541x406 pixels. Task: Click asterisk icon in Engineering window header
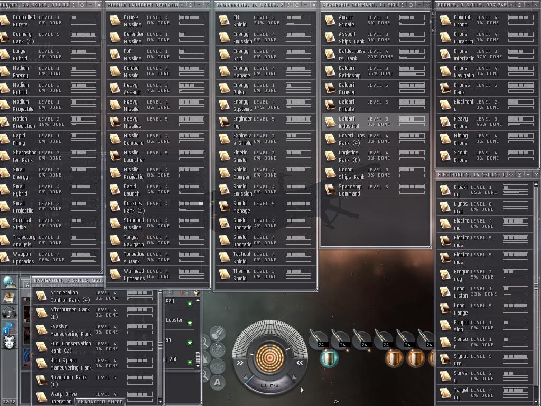pos(288,5)
